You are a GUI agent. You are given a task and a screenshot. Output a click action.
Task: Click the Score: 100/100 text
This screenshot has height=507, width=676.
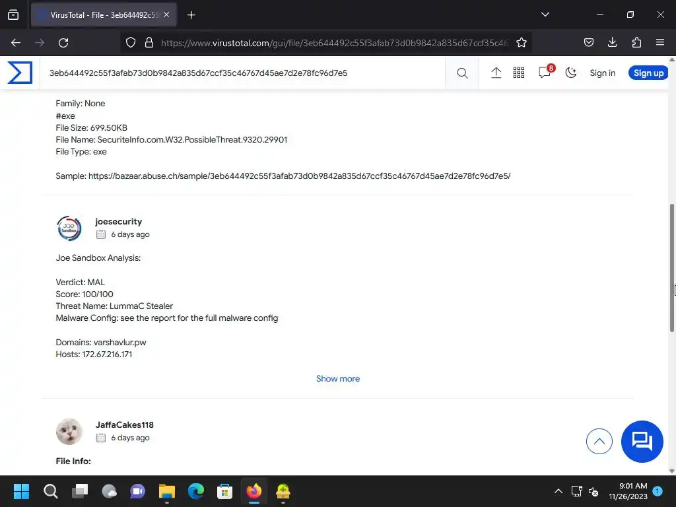(84, 294)
